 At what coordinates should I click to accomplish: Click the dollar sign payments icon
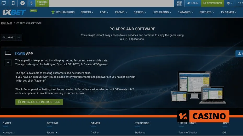pyautogui.click(x=31, y=3)
